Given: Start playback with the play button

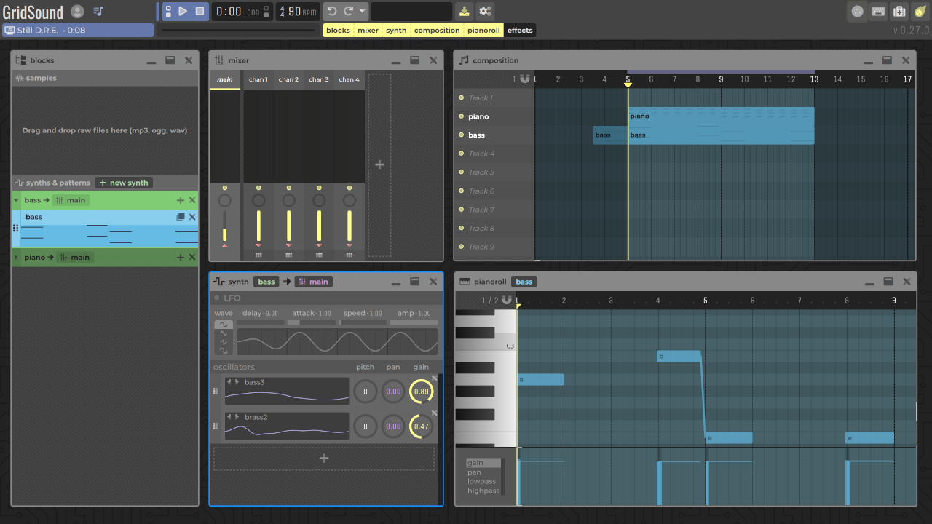Looking at the screenshot, I should 183,11.
